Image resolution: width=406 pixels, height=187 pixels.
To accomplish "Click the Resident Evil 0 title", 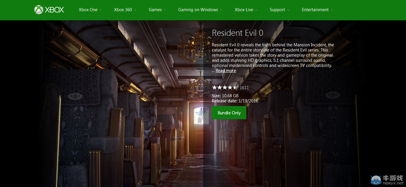I will [237, 33].
